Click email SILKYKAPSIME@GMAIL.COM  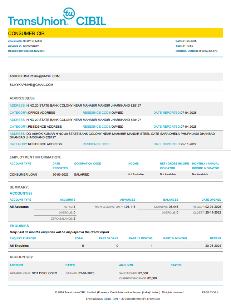coord(31,85)
